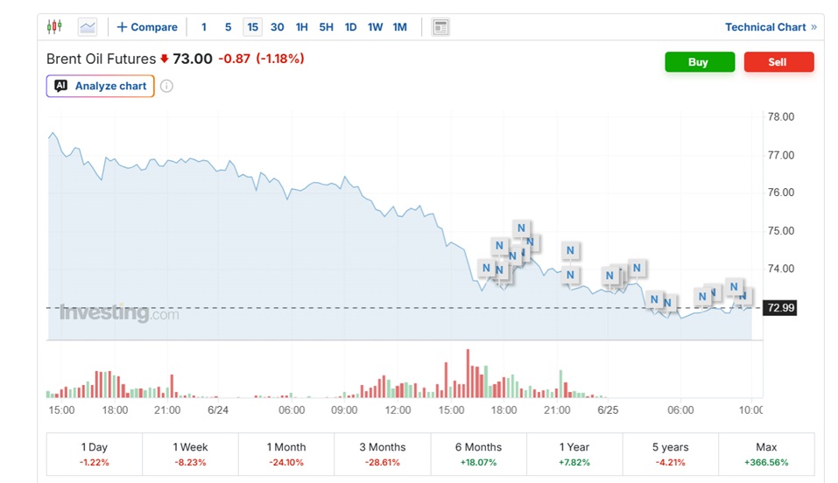Select the 1 minute interval
The width and height of the screenshot is (838, 483).
[204, 27]
